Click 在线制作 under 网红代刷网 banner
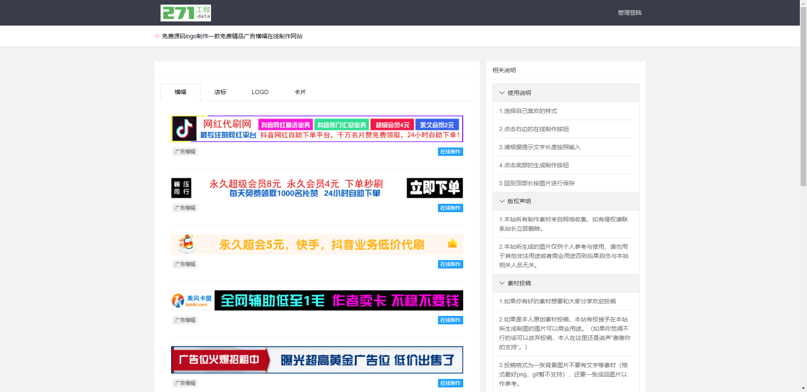The height and width of the screenshot is (392, 807). pyautogui.click(x=450, y=152)
